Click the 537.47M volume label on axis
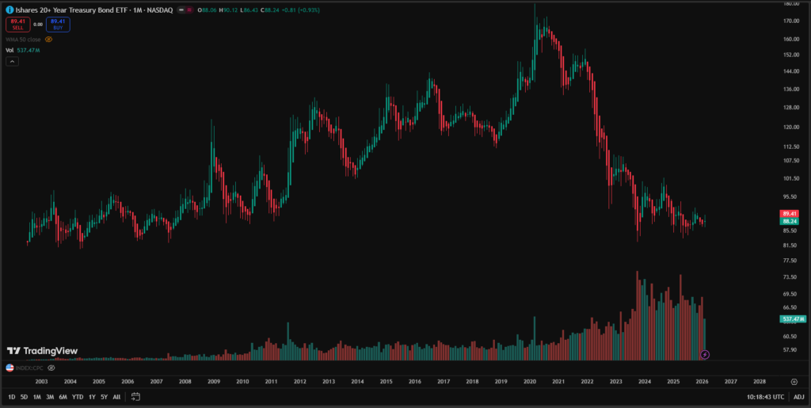This screenshot has height=408, width=811. click(792, 319)
